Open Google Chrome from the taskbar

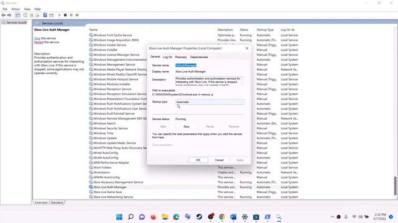[x=222, y=217]
